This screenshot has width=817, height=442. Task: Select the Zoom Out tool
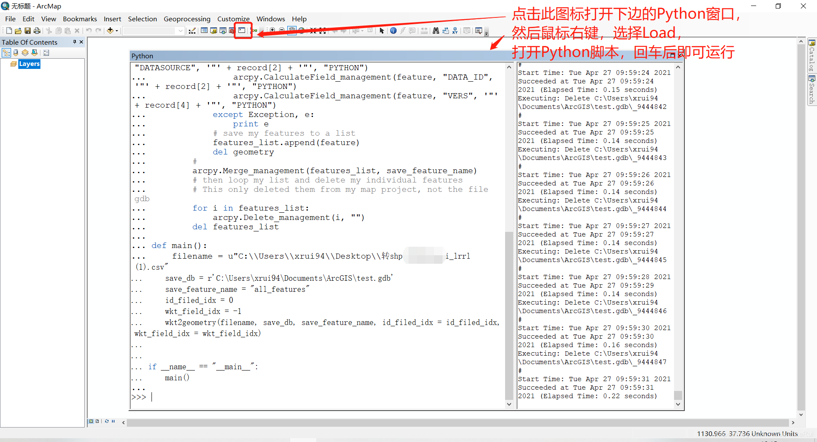pos(282,30)
